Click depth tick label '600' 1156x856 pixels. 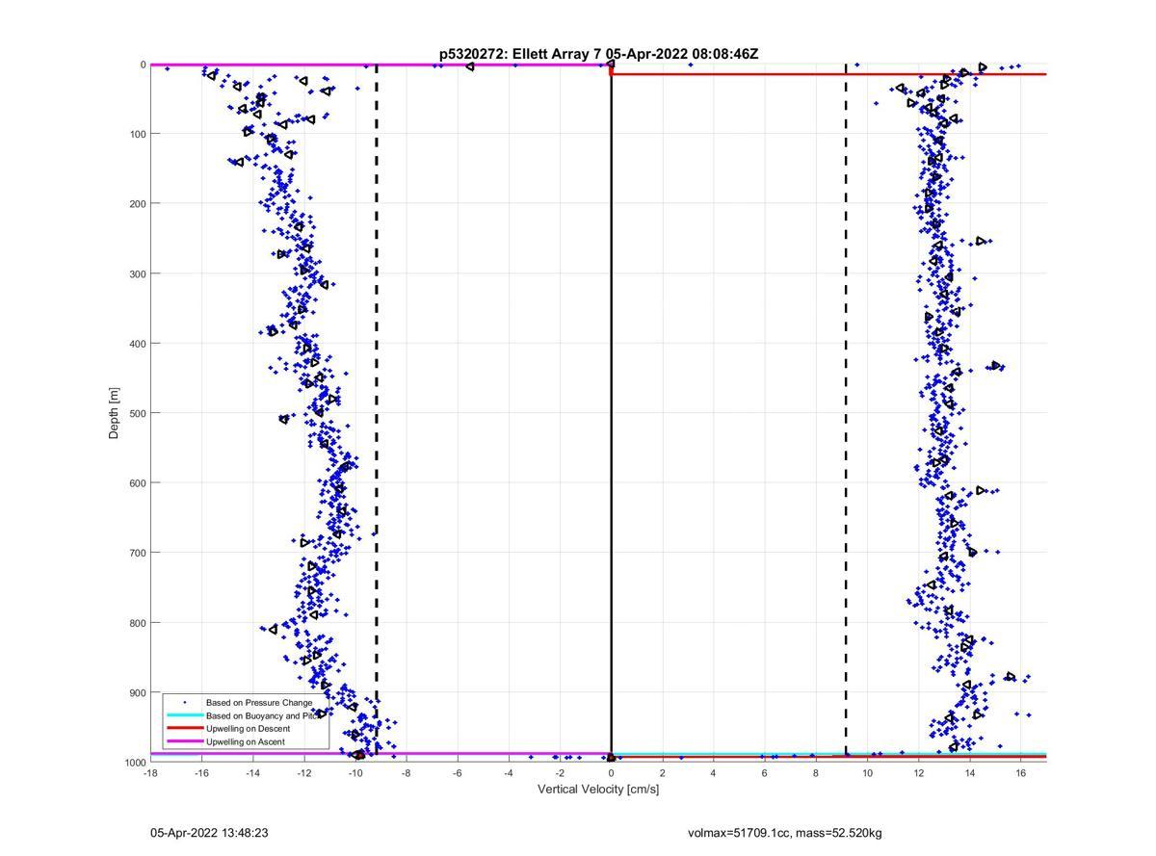coord(136,483)
